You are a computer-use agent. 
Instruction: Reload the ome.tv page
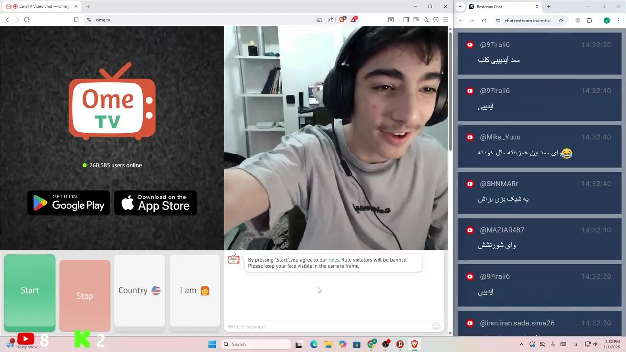(x=27, y=20)
